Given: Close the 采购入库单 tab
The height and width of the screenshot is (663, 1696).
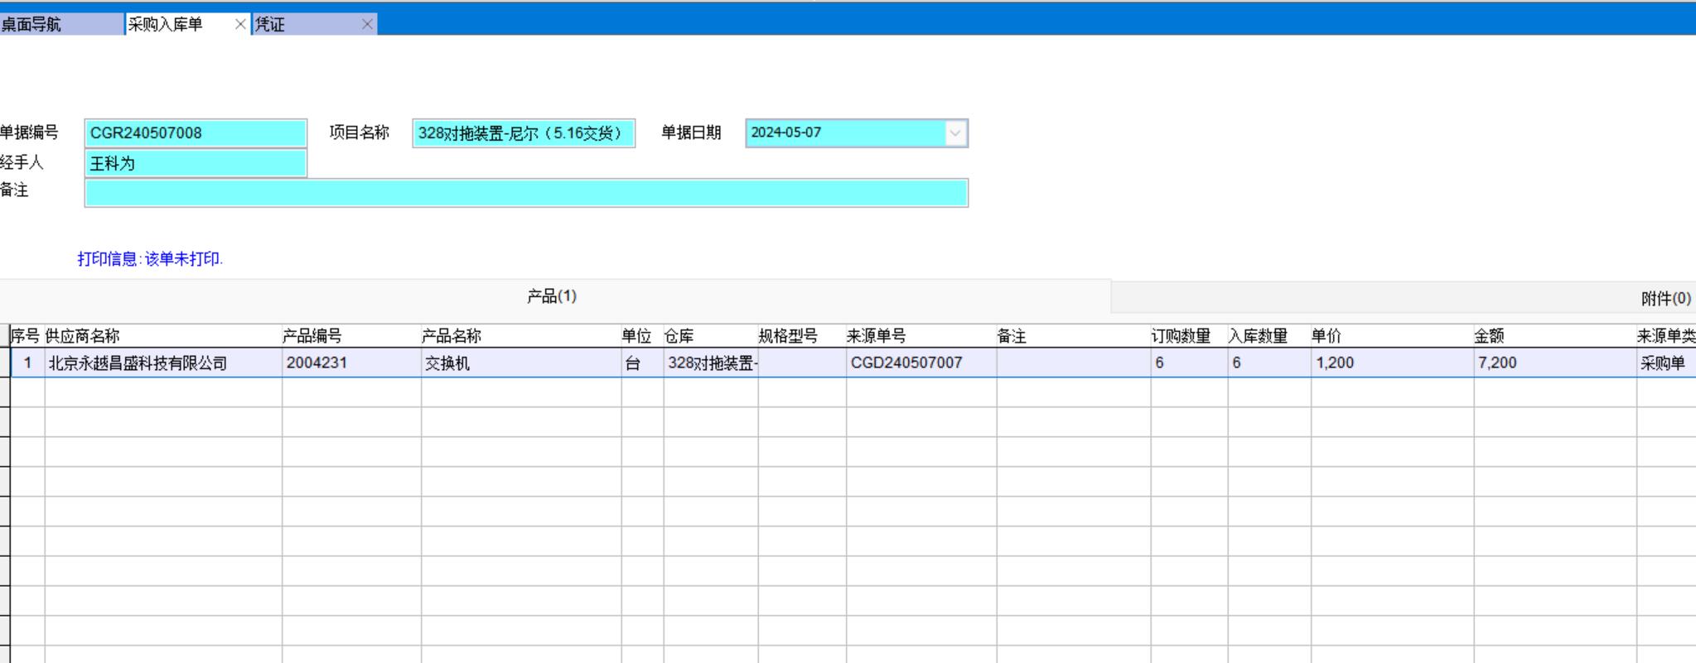Looking at the screenshot, I should point(240,24).
